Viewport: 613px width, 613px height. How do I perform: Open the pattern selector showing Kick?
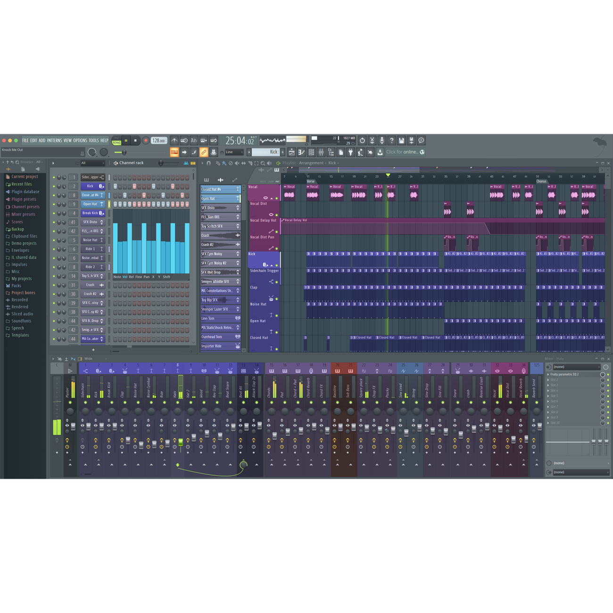tap(266, 152)
